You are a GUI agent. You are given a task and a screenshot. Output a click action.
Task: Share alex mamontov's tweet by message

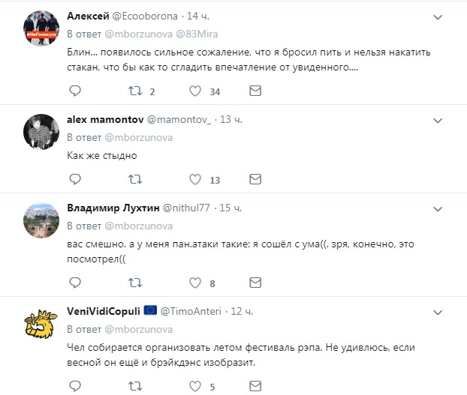coord(255,179)
